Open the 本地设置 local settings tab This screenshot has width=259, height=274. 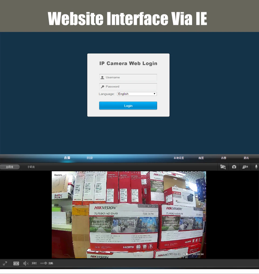(179, 158)
